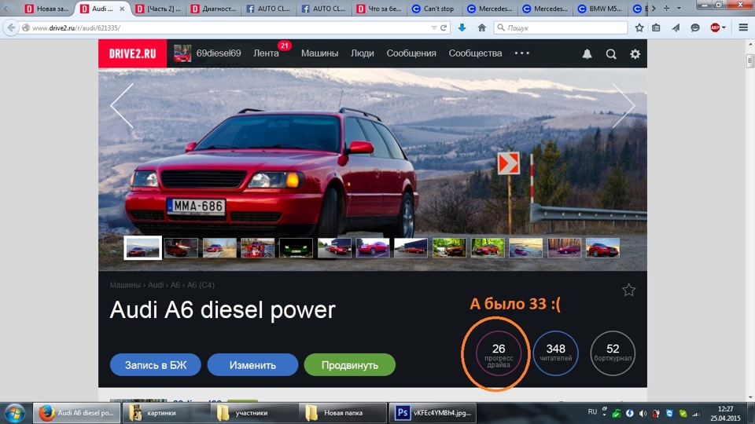Image resolution: width=755 pixels, height=424 pixels.
Task: Go to DRIVE2.RU logo home
Action: pyautogui.click(x=132, y=53)
